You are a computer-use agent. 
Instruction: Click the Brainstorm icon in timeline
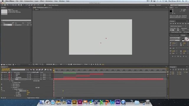45,69
